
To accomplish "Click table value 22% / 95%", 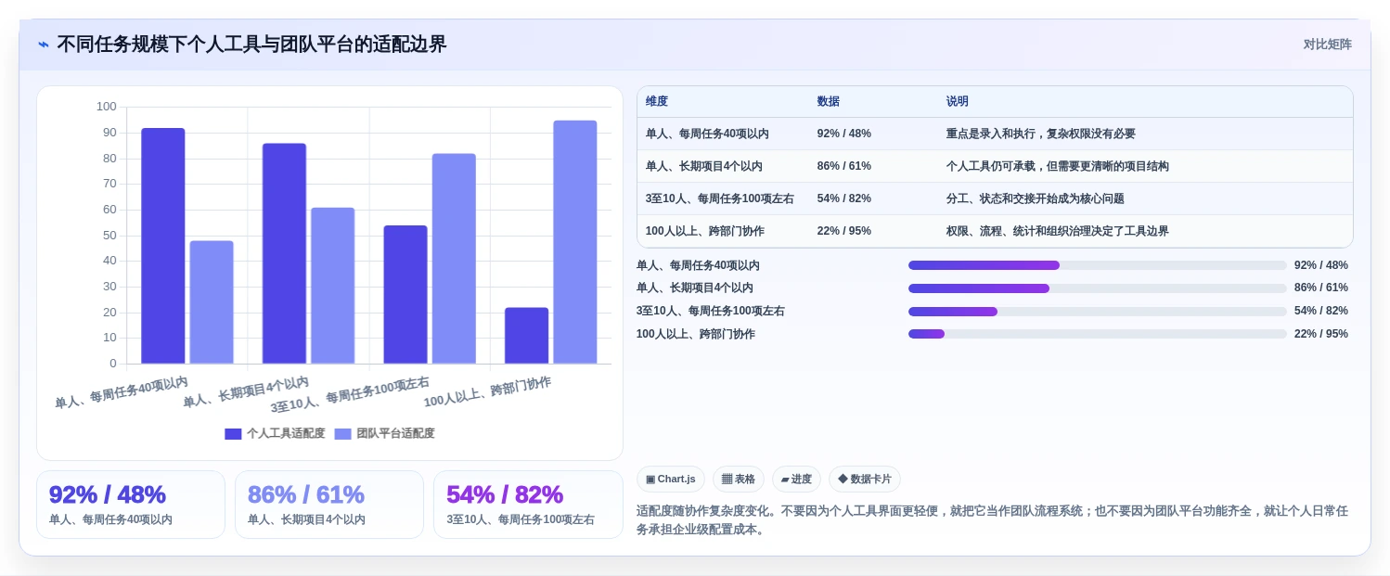I will pos(844,231).
